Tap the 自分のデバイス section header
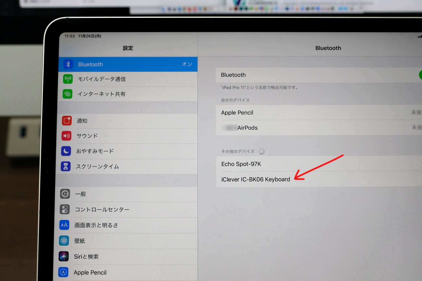 (x=235, y=100)
